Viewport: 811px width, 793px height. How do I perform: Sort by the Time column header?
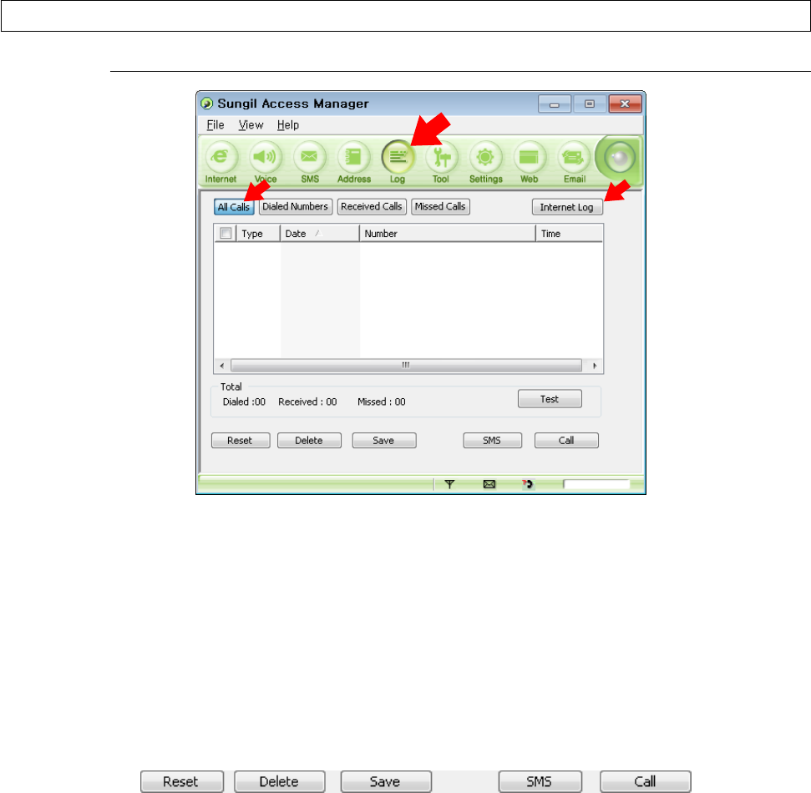point(570,234)
